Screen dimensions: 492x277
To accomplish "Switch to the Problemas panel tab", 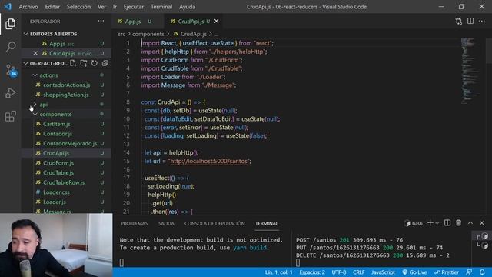I will pos(134,223).
